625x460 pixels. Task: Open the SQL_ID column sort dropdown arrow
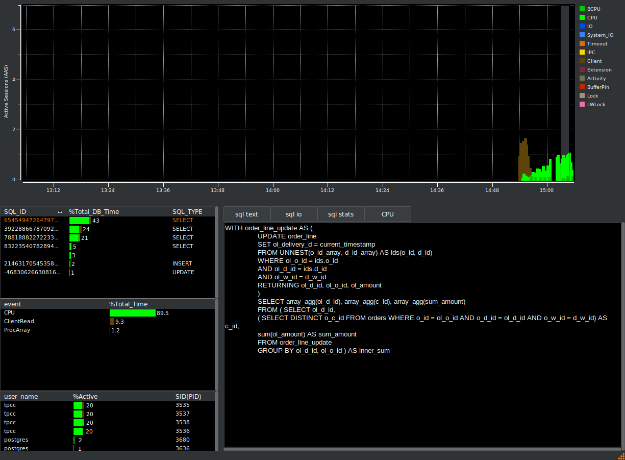pyautogui.click(x=60, y=212)
